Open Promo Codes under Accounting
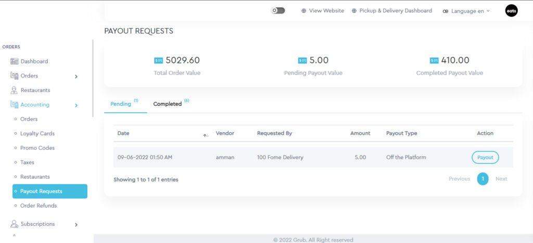The height and width of the screenshot is (243, 533). [37, 148]
